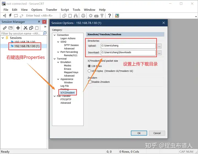Screen dimensions: 198x154
Task: Click Paste icon in Session Manager
Action: pyautogui.click(x=37, y=28)
